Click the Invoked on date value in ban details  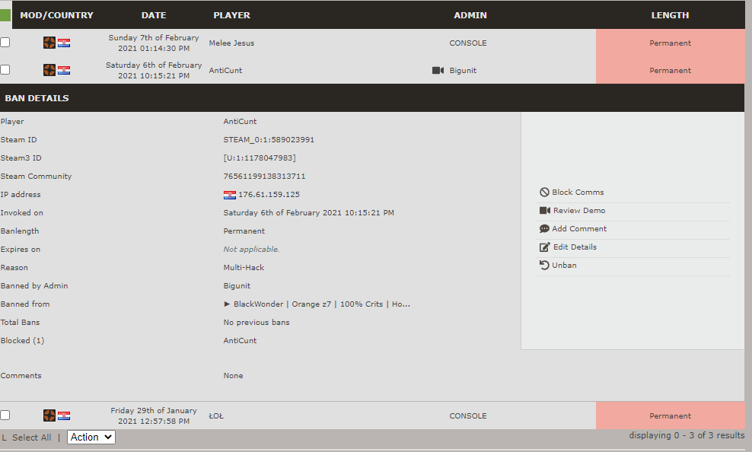click(309, 212)
